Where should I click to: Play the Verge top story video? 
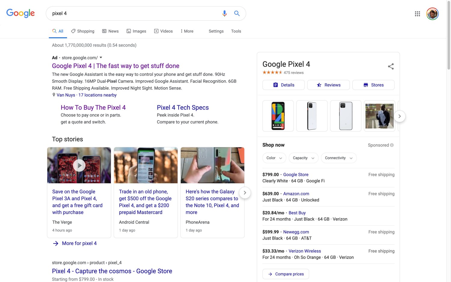pos(79,165)
